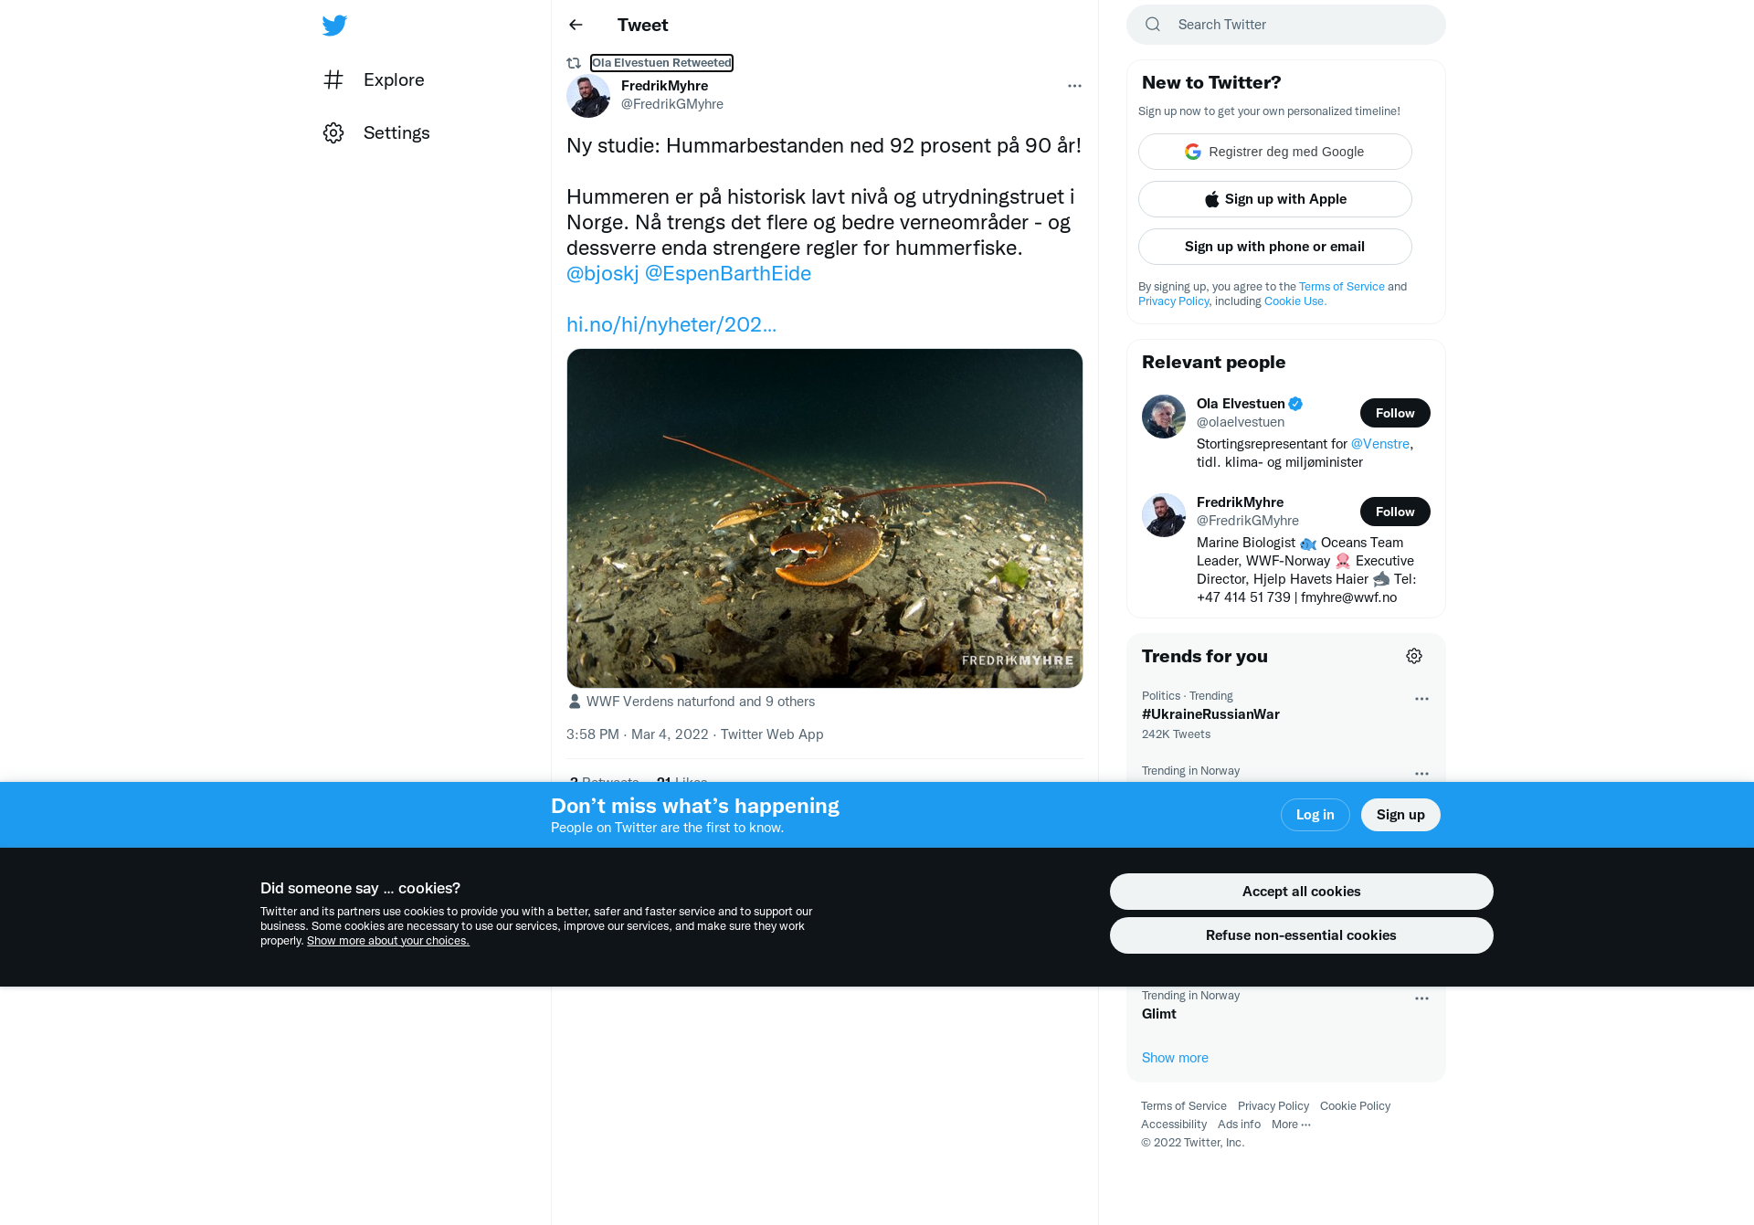Open the tweet's more options menu
The width and height of the screenshot is (1754, 1225).
[x=1074, y=86]
